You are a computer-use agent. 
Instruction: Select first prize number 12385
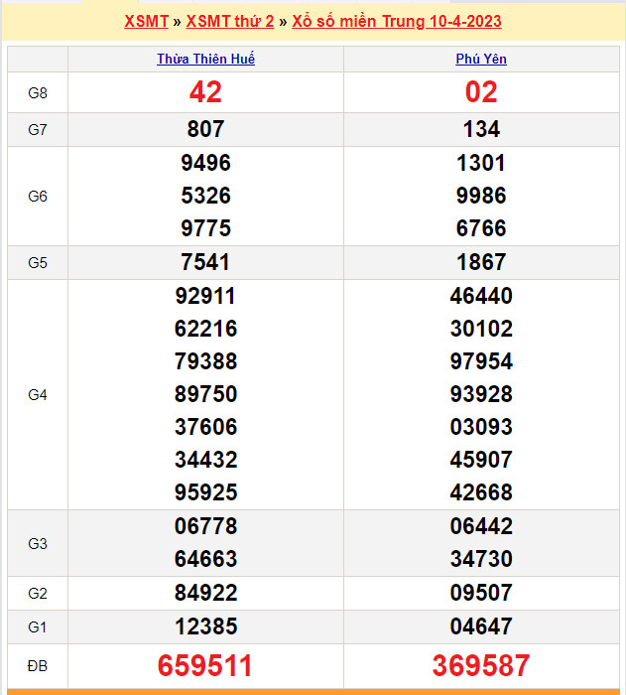[205, 626]
